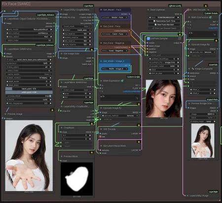Collapse the Get_Cond - Face node dot
222x203 pixels.
(x=101, y=27)
